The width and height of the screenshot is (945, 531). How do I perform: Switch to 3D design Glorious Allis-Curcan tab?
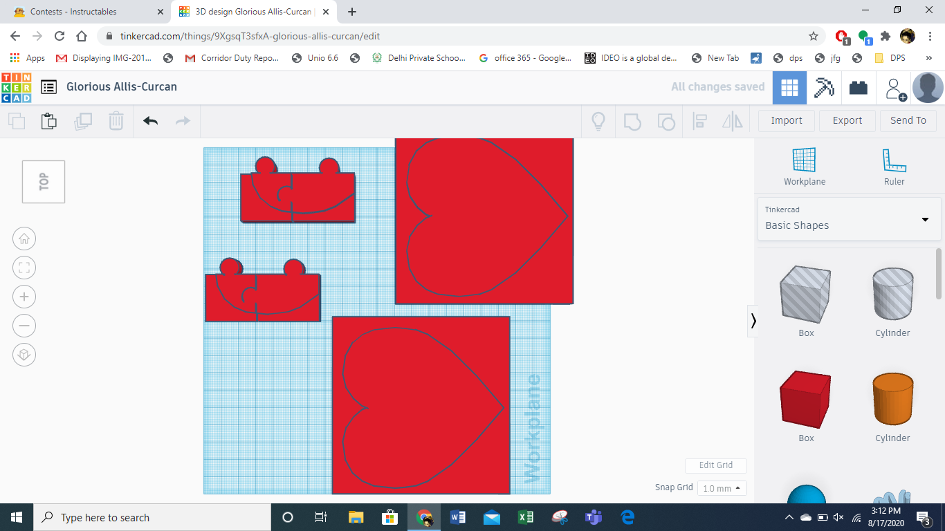coord(254,12)
